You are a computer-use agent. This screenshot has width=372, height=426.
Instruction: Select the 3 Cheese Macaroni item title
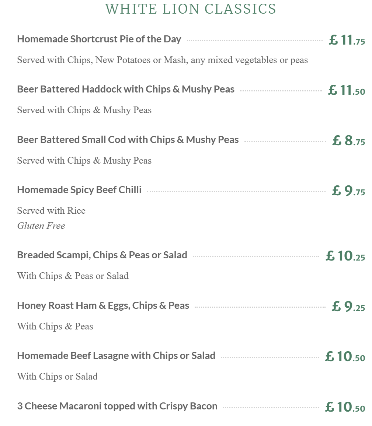click(x=117, y=406)
